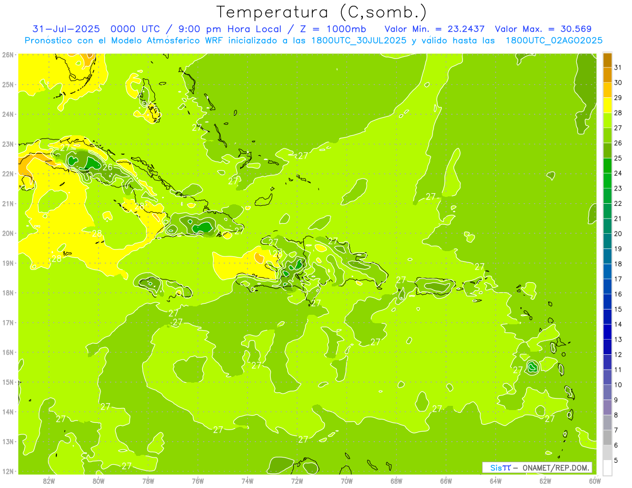
Task: Click the "24N" latitude label
Action: pyautogui.click(x=8, y=114)
